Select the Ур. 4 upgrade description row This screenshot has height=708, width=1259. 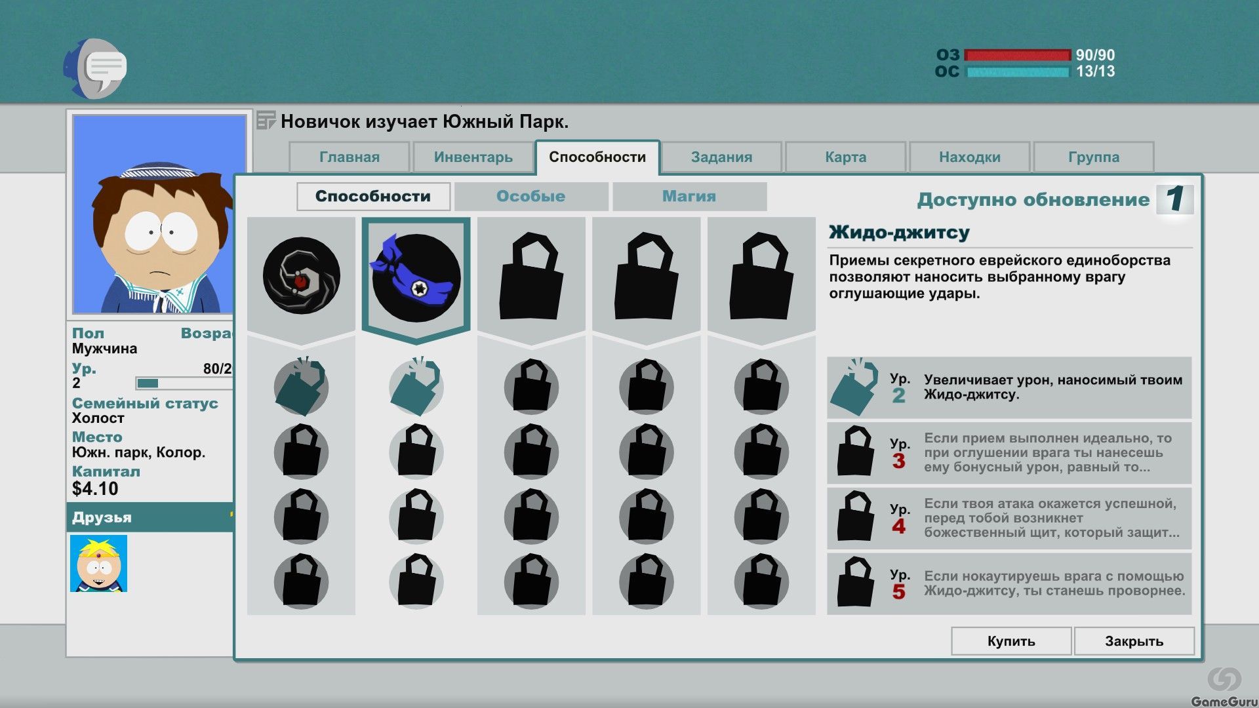click(1009, 518)
